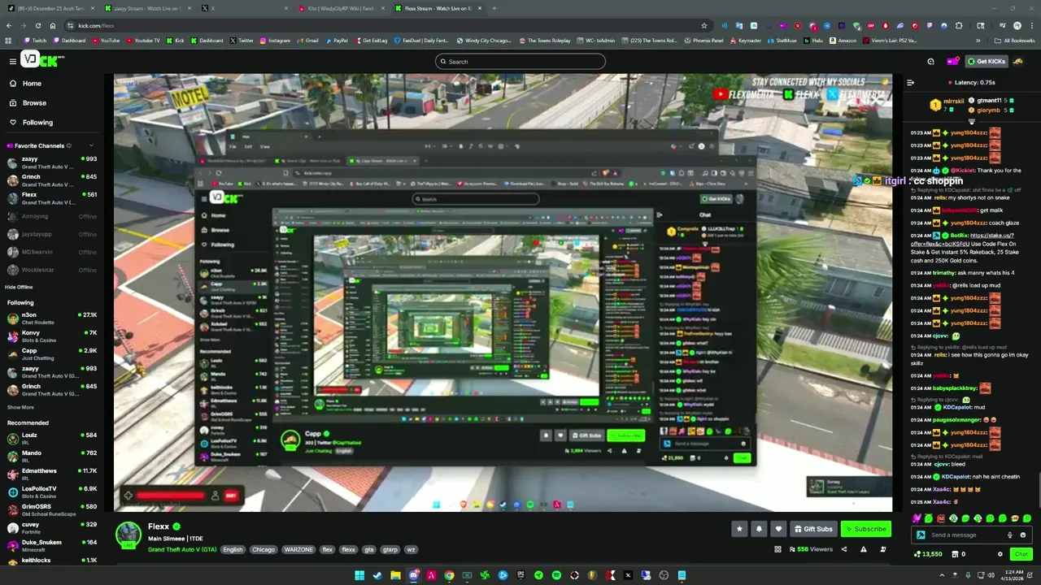Open Duke_Snukem in Recommended list
The height and width of the screenshot is (585, 1041).
click(x=51, y=546)
